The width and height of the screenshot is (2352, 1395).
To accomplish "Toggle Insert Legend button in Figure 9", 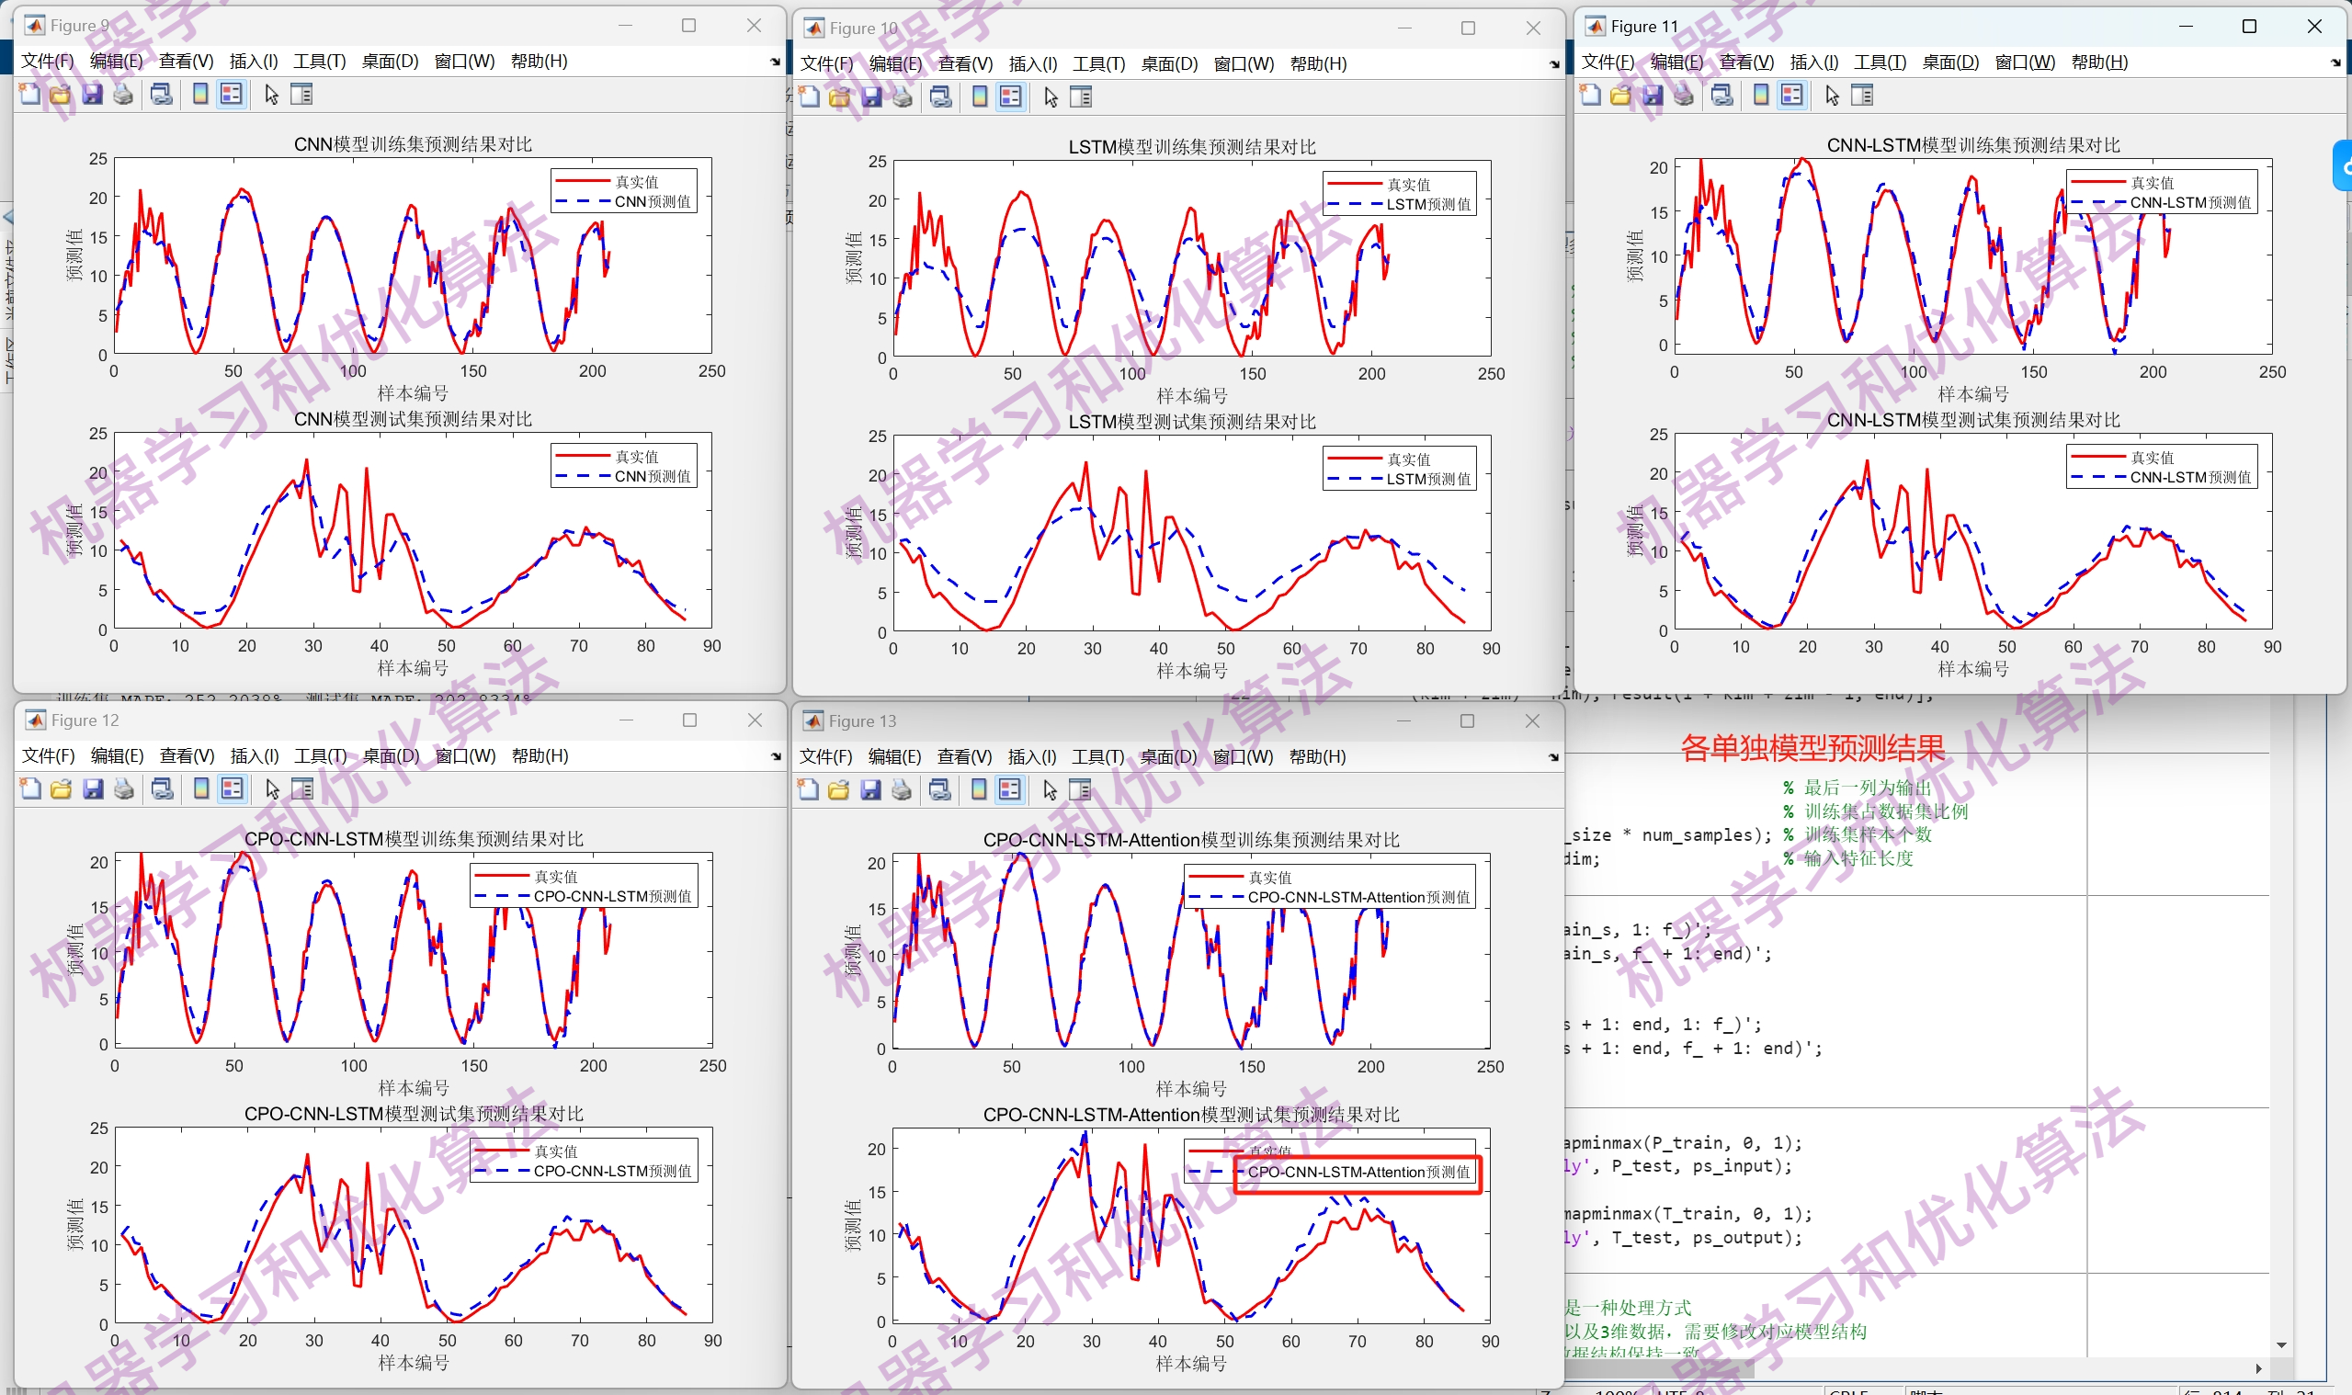I will pyautogui.click(x=231, y=94).
